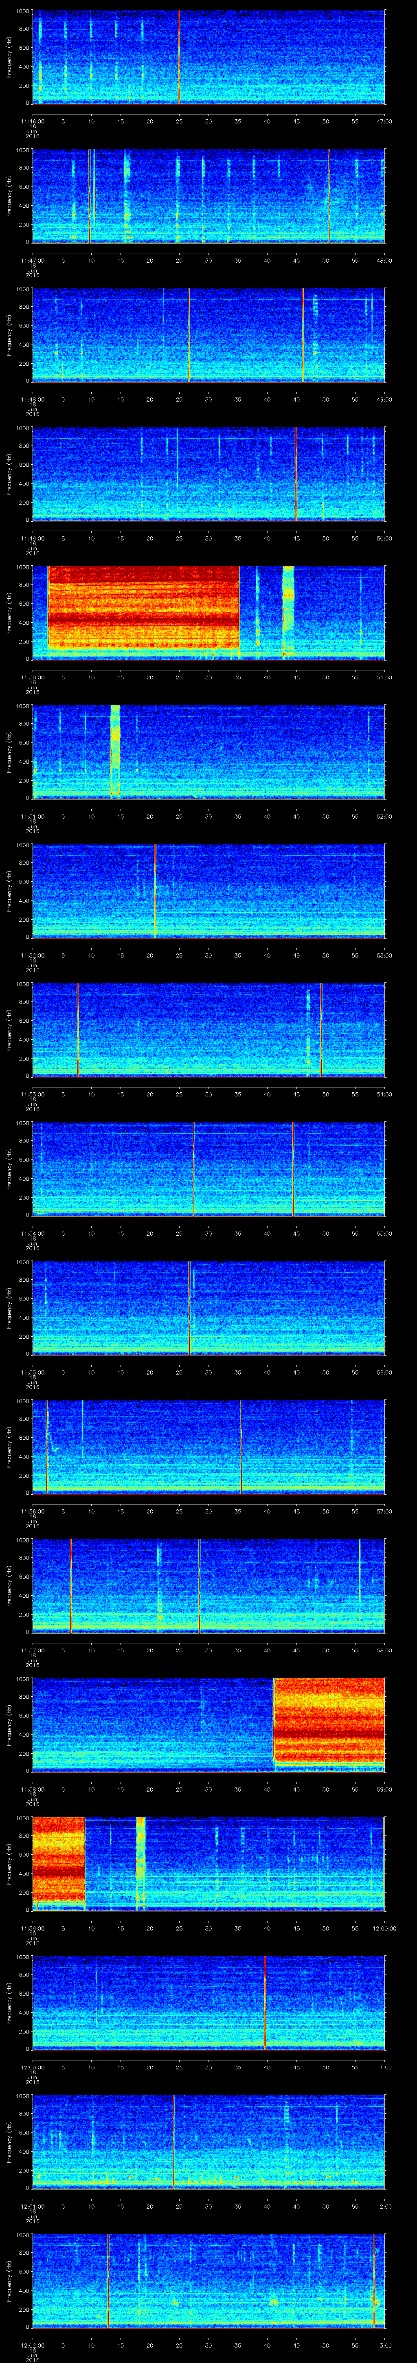Click the 11:56:00 start time label
Screen dimensions: 417x2363
point(33,1511)
